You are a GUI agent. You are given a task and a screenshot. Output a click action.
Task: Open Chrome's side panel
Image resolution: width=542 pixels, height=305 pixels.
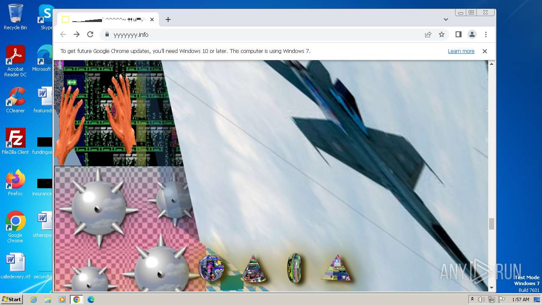[x=458, y=34]
